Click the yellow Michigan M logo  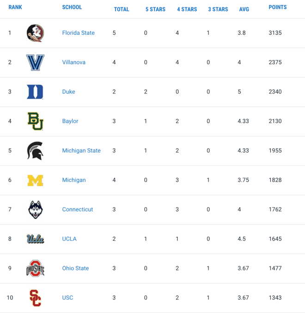click(35, 180)
